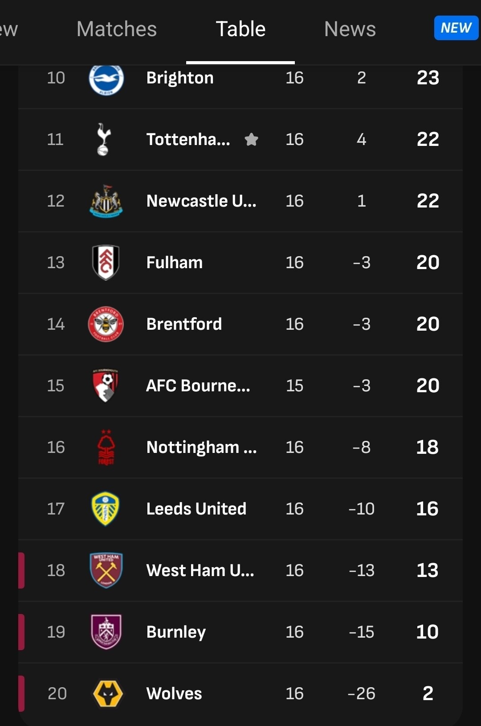Open the Fulham team name link
Image resolution: width=481 pixels, height=726 pixels.
pos(175,262)
